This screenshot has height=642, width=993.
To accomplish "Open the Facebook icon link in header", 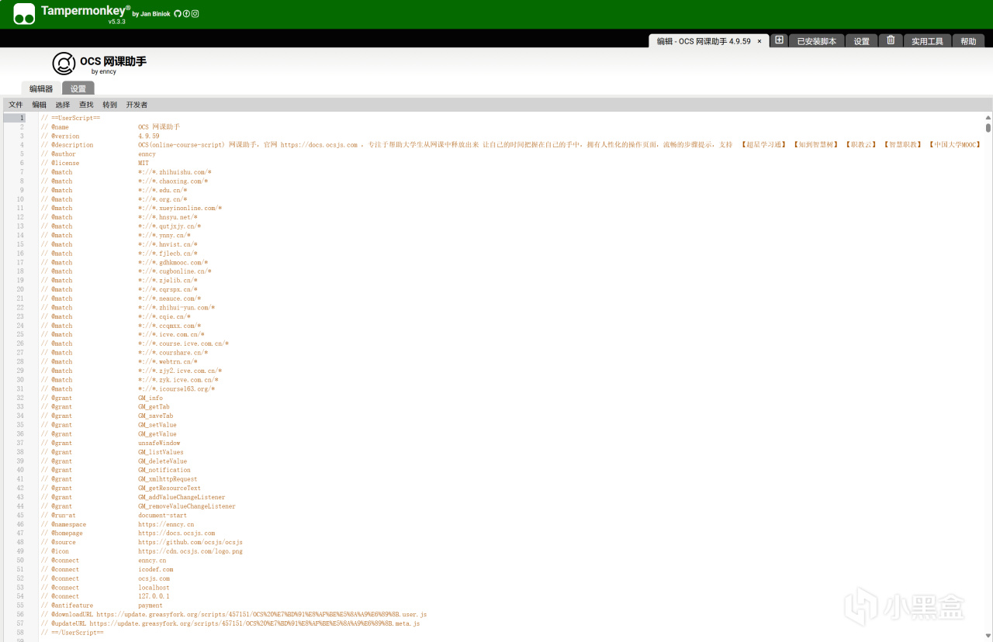I will coord(186,14).
